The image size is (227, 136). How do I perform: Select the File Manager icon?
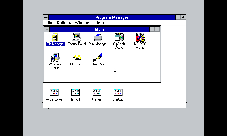coord(55,37)
